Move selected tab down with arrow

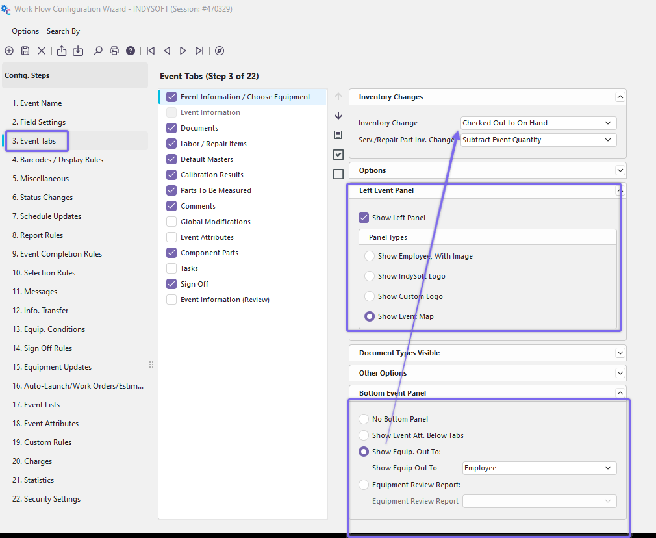(338, 116)
